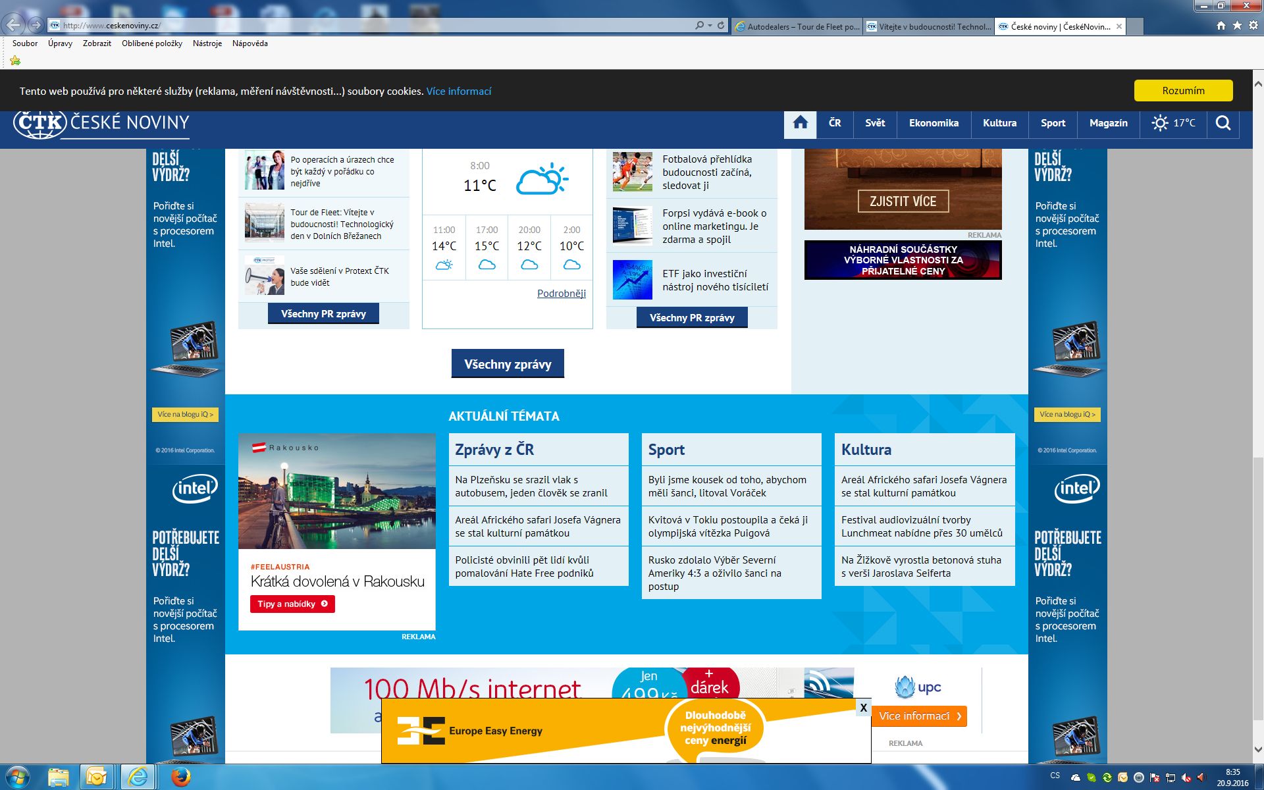The width and height of the screenshot is (1264, 790).
Task: Close the České noviny browser tab
Action: pos(1119,26)
